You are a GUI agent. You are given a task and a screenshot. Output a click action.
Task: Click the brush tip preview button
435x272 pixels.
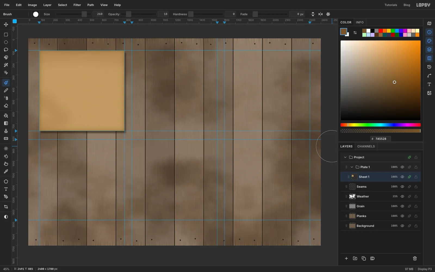click(36, 14)
